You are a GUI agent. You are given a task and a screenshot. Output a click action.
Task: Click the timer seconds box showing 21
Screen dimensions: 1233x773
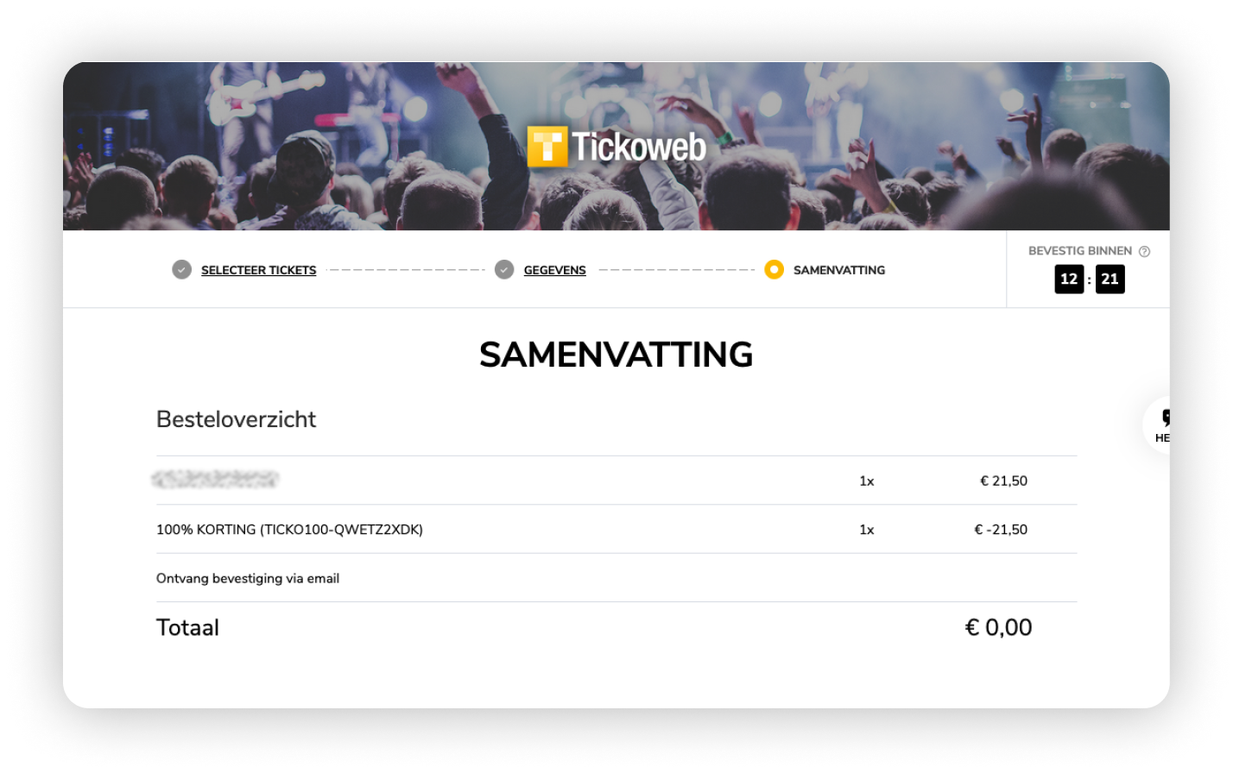[1110, 279]
